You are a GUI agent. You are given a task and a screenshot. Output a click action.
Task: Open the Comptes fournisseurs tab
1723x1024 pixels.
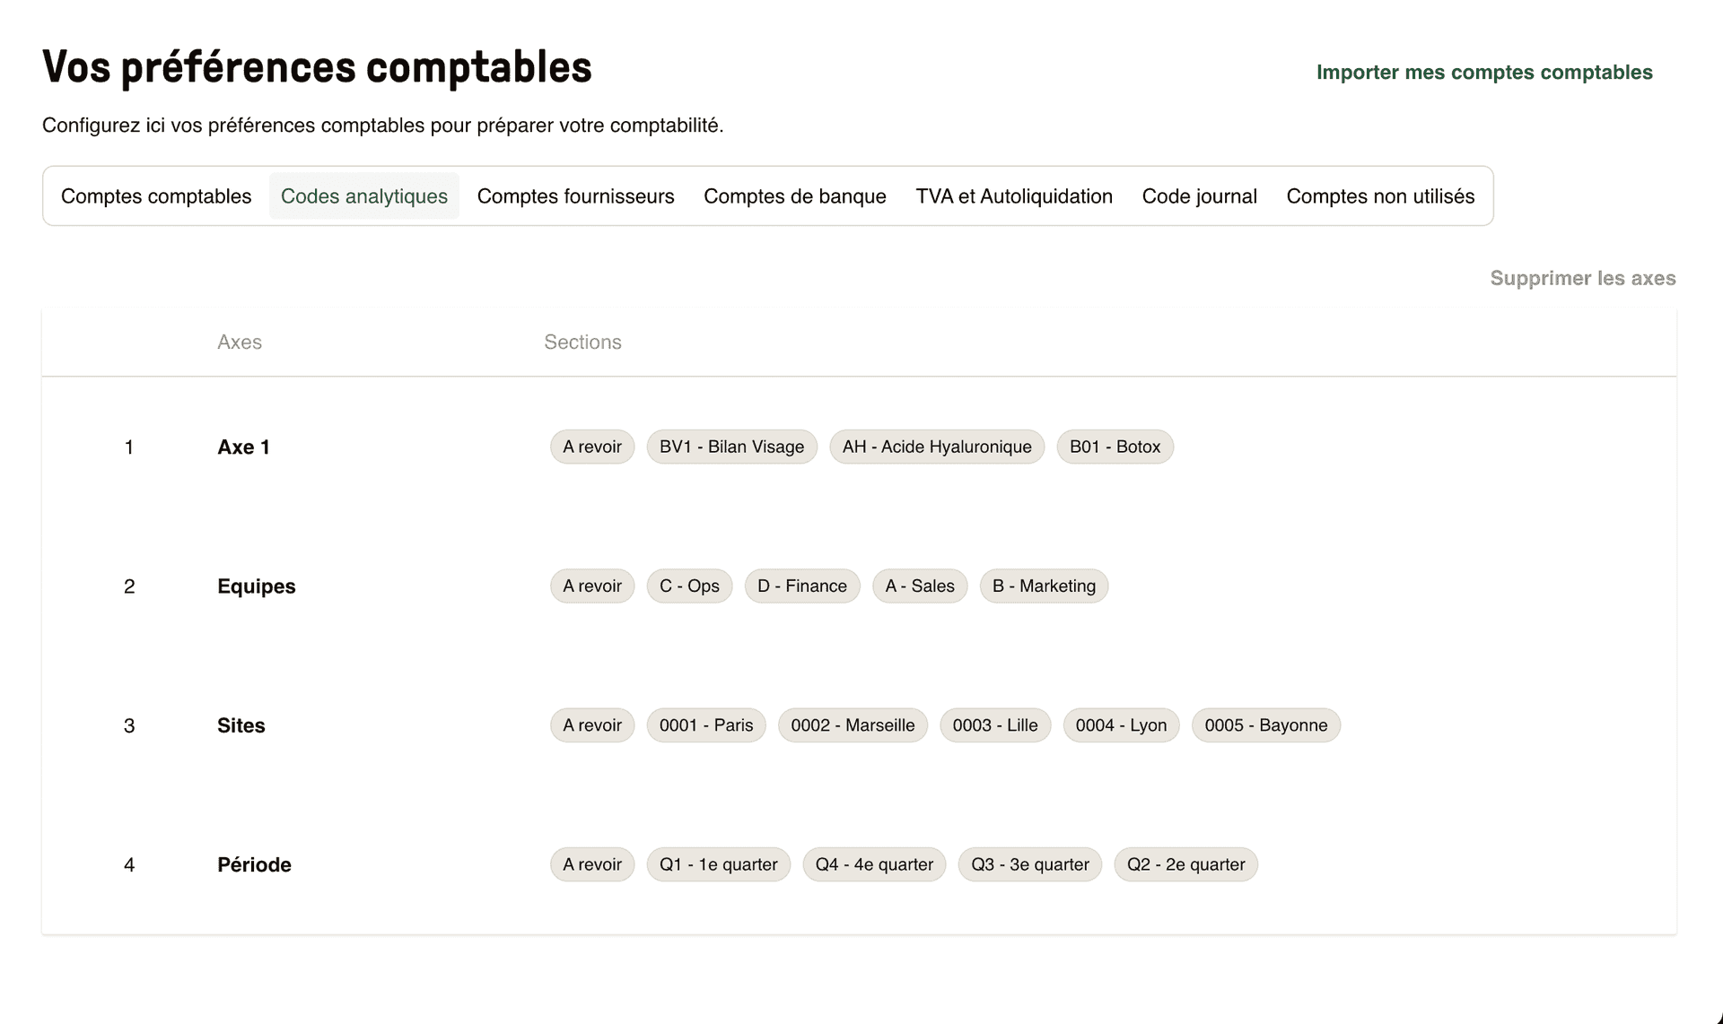575,195
